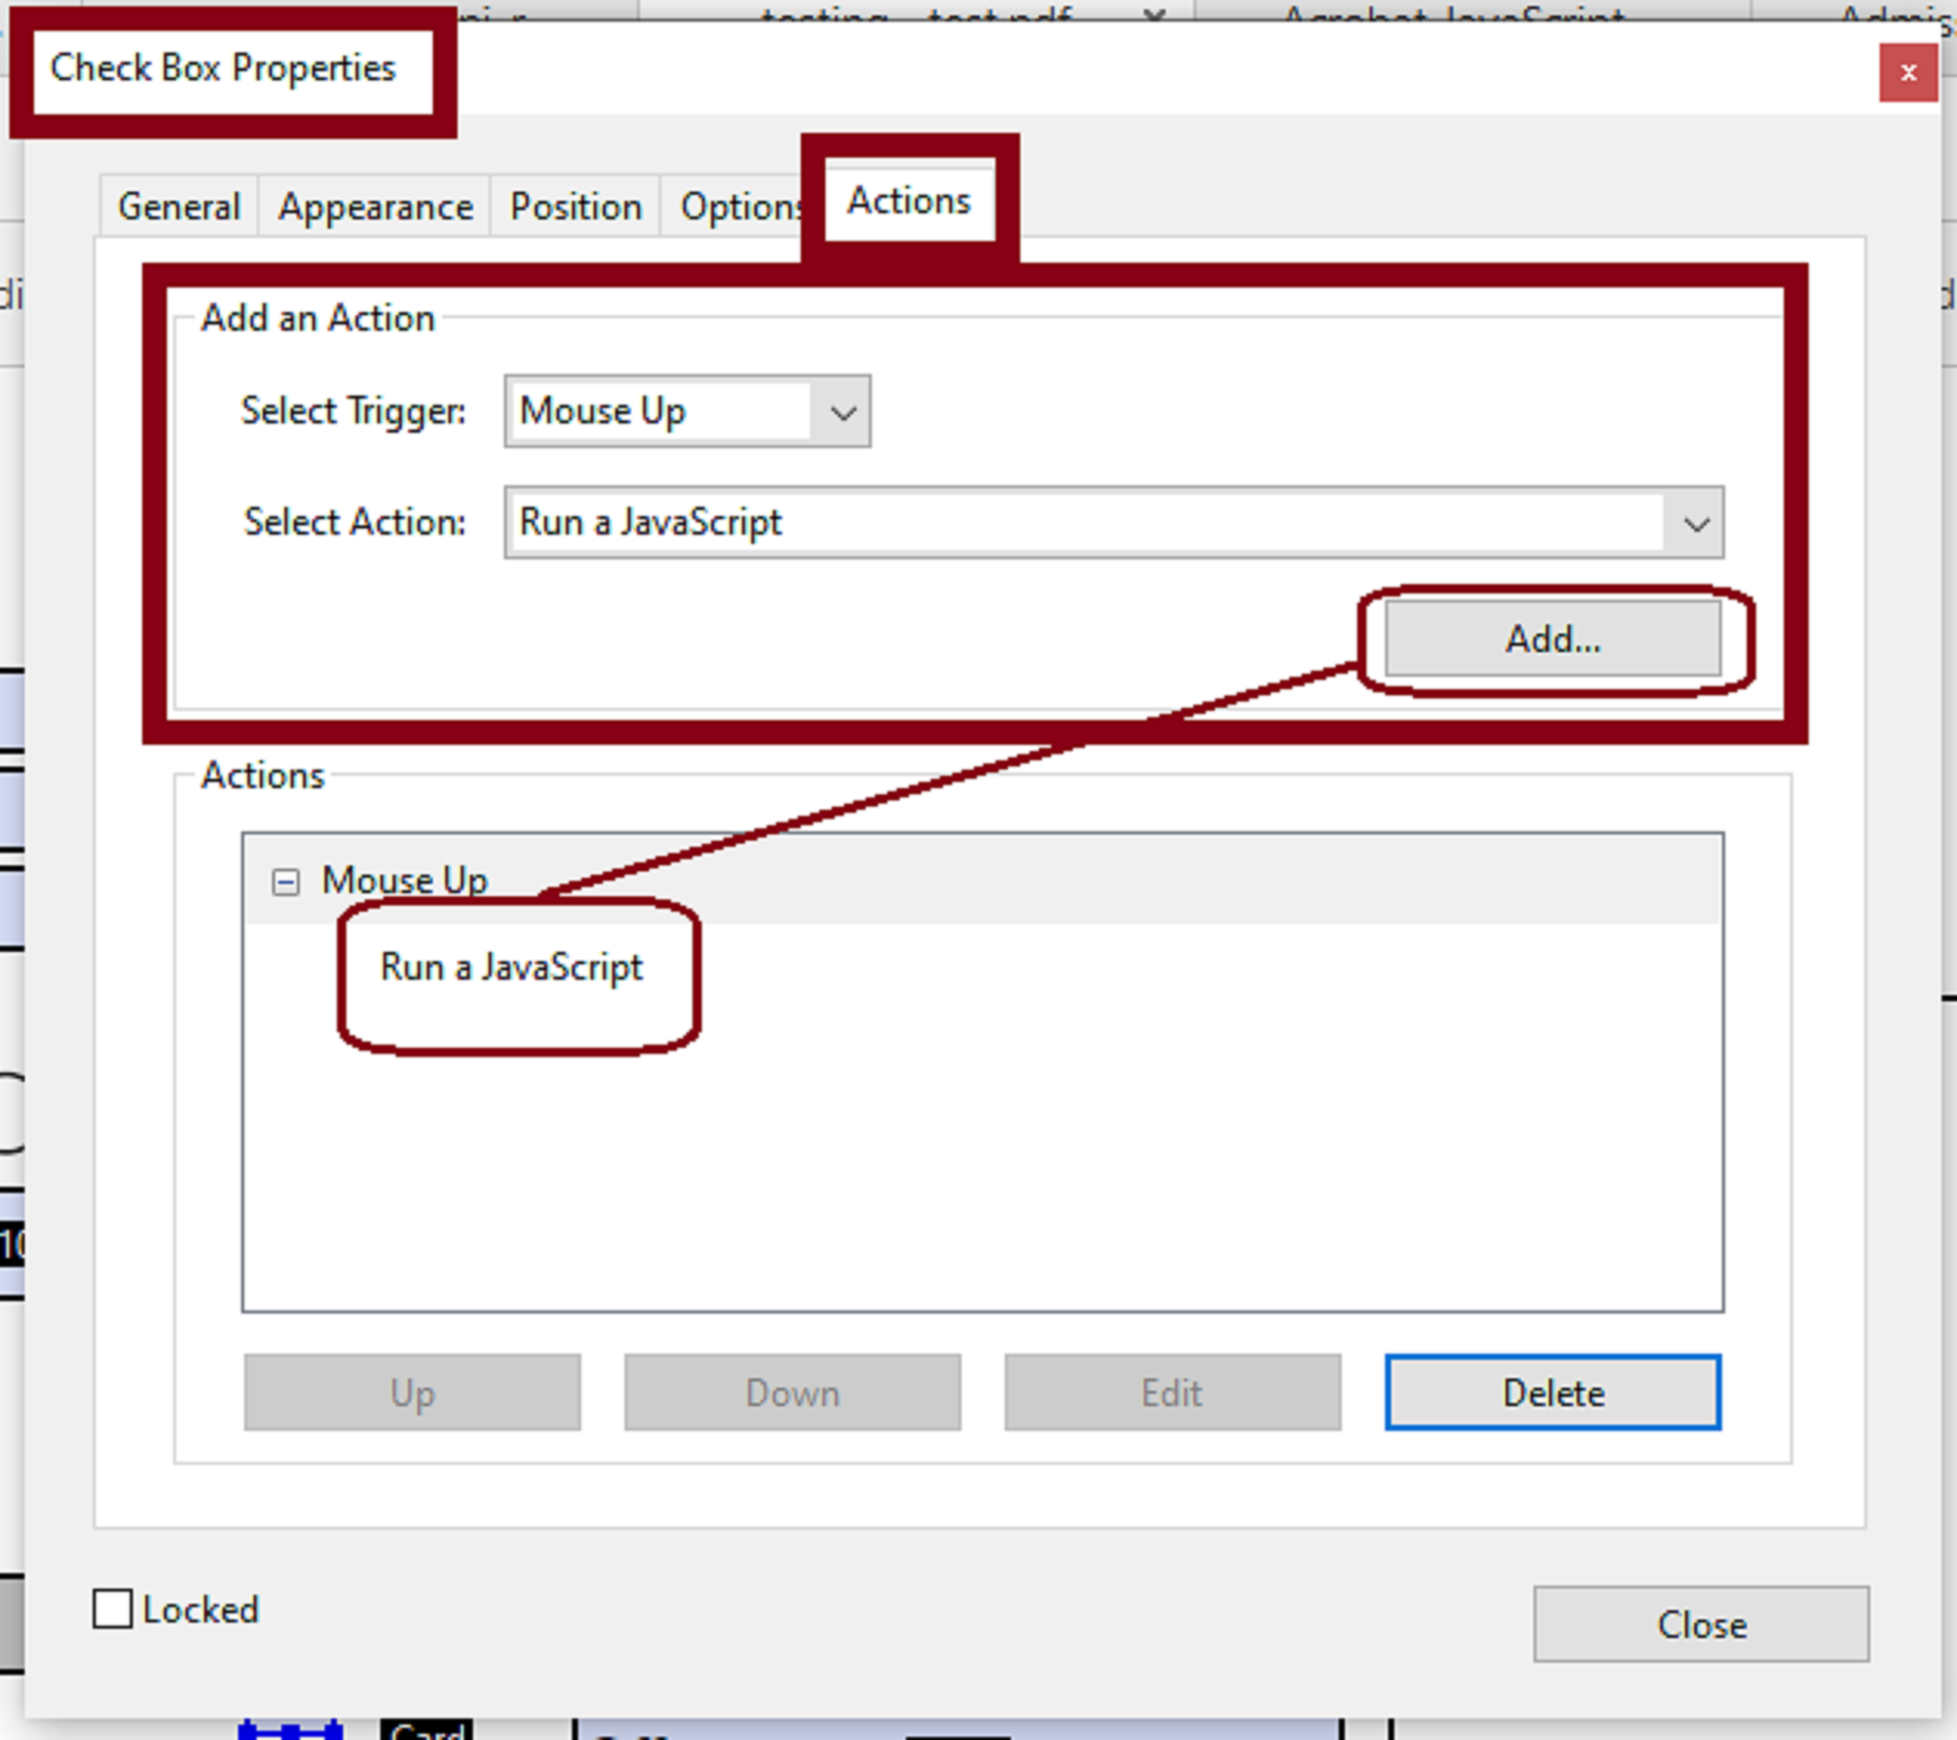Open the Select Action dropdown
This screenshot has width=1957, height=1740.
1697,522
